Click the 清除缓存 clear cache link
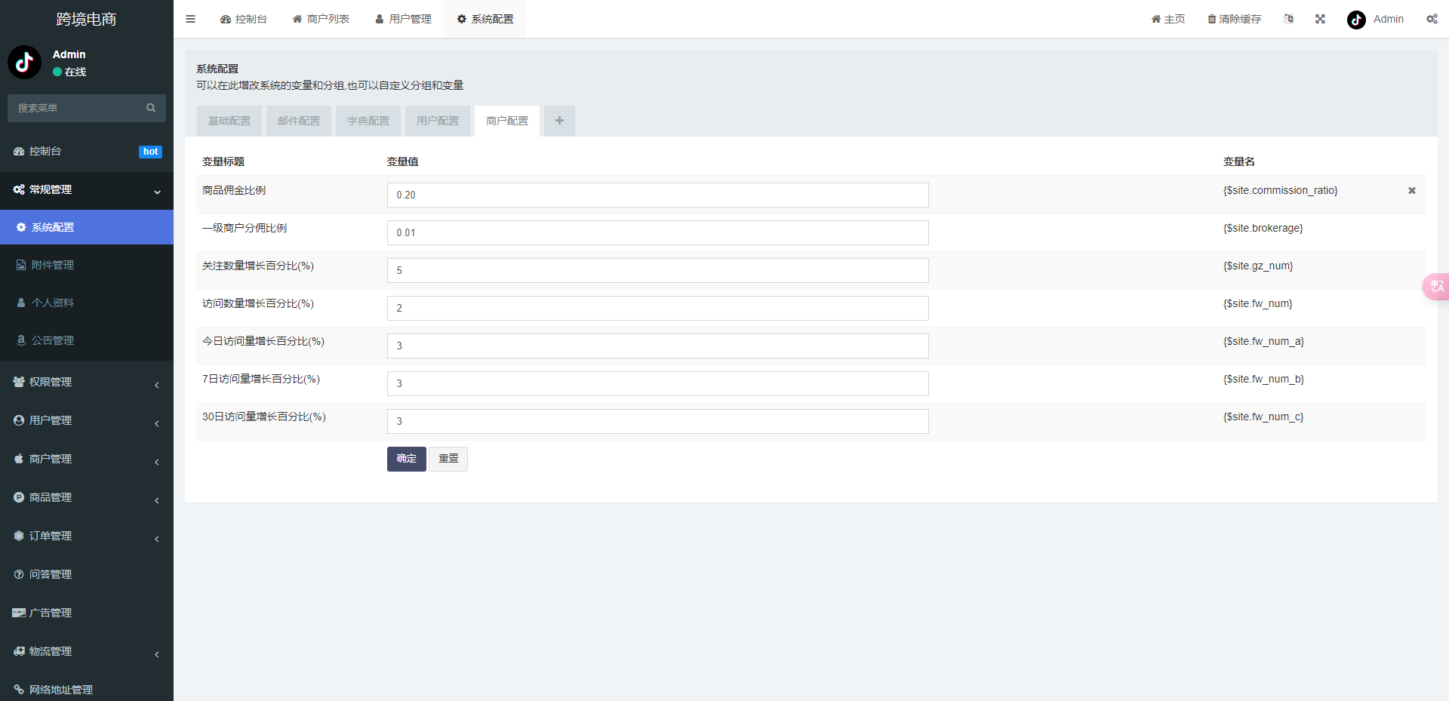Image resolution: width=1449 pixels, height=701 pixels. pyautogui.click(x=1234, y=19)
